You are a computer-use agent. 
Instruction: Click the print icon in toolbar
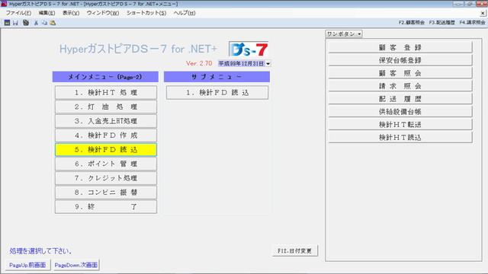(x=26, y=23)
